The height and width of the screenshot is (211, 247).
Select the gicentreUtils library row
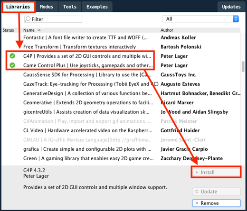[x=121, y=112]
